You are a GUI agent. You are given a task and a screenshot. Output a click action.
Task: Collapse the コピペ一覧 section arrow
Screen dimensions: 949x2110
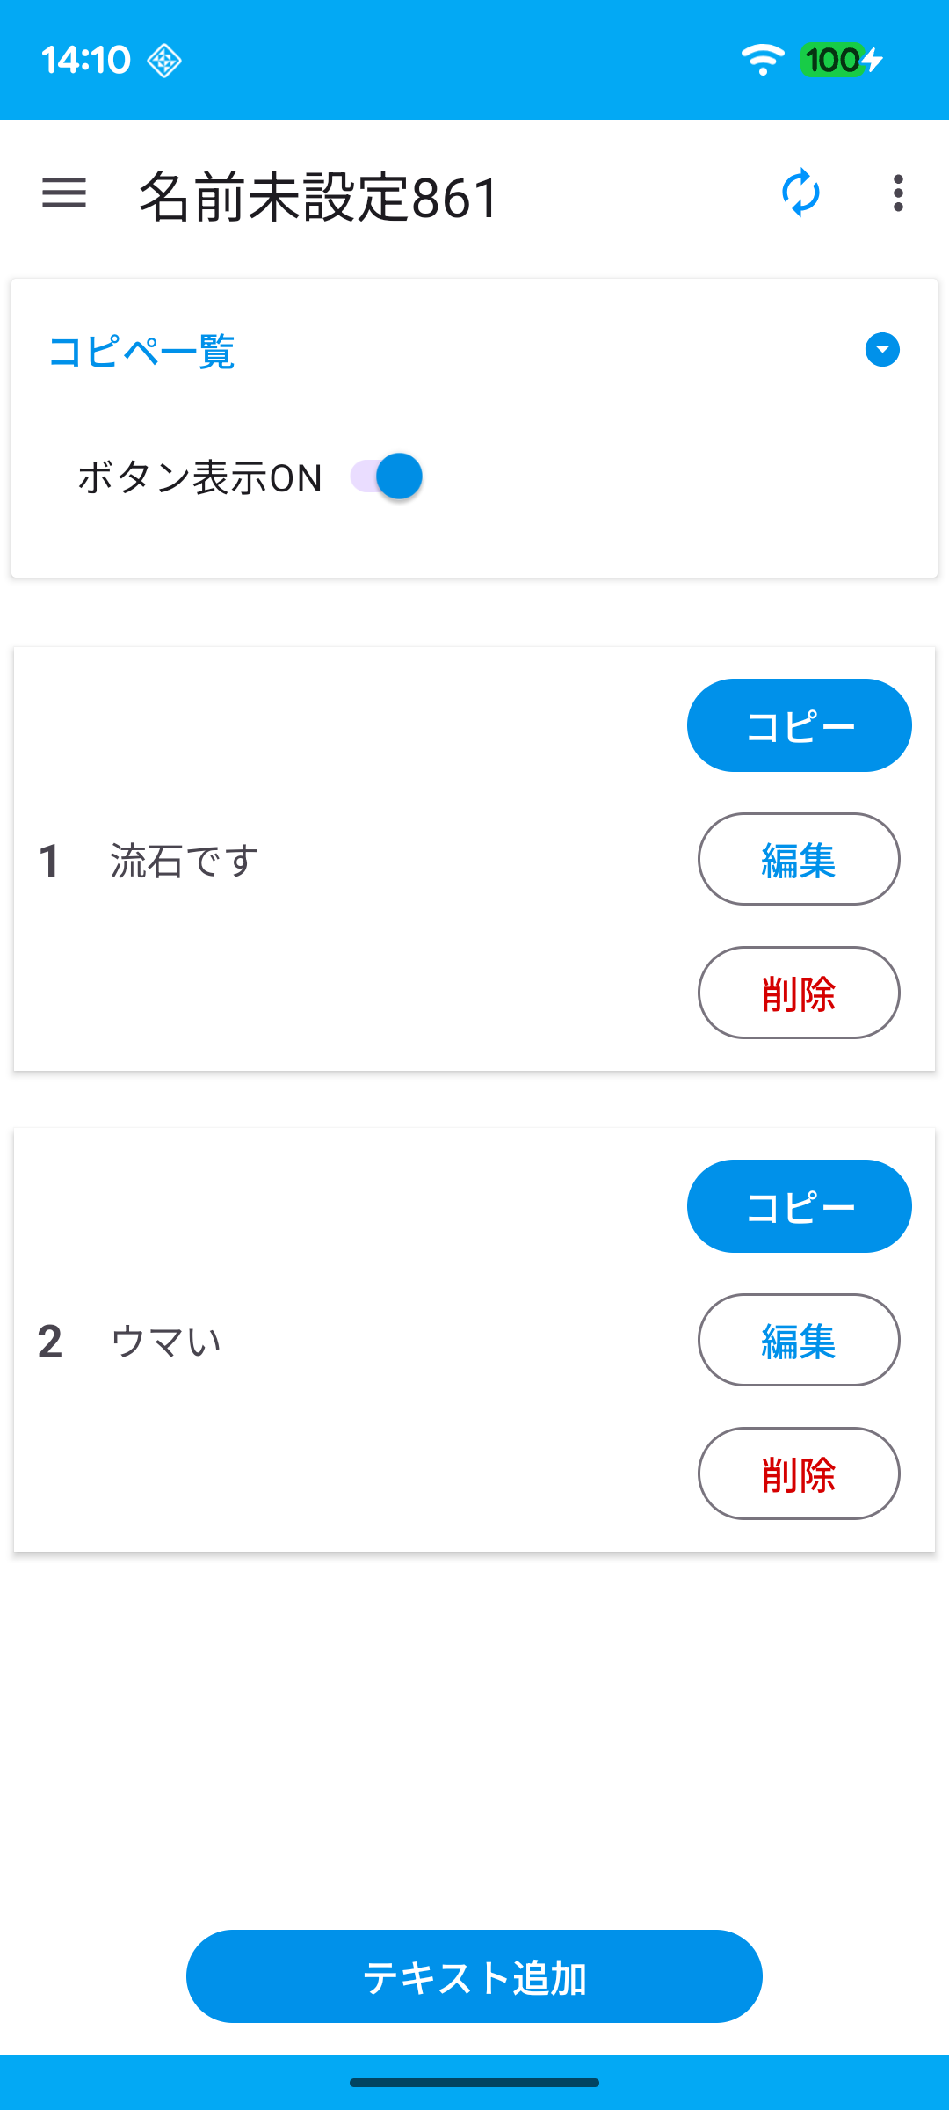tap(881, 350)
